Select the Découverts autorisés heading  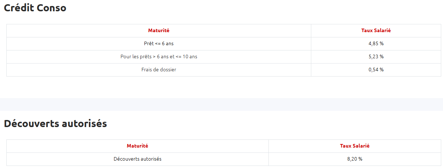55,124
